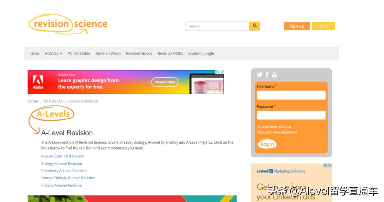Focus the Username field
Screen dimensions: 384x202
point(291,95)
